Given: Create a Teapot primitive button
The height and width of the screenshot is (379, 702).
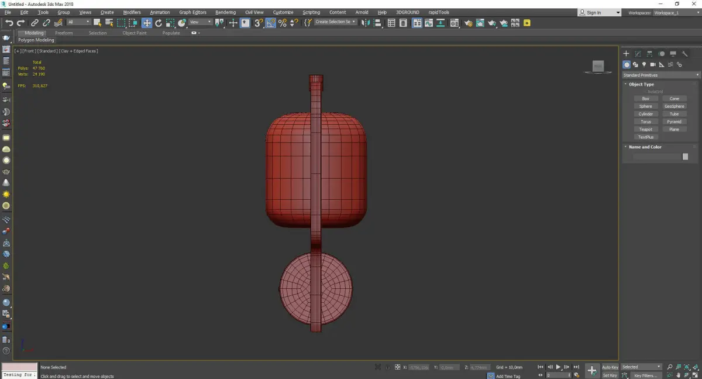Looking at the screenshot, I should pos(645,129).
